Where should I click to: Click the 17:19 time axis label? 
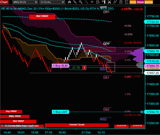click(x=48, y=132)
